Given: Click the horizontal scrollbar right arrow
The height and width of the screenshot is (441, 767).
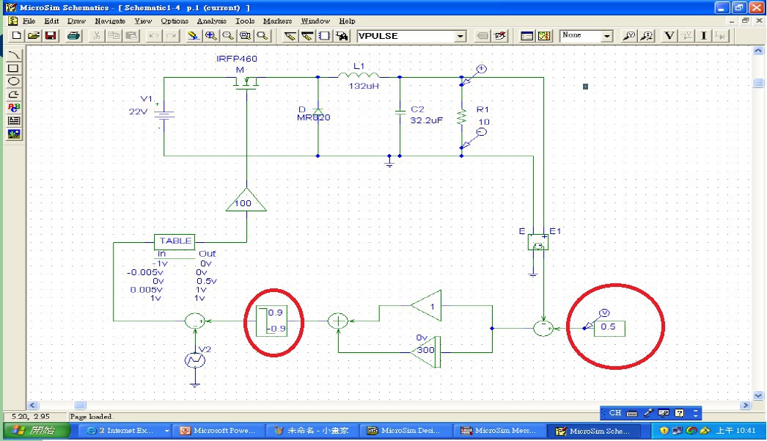Looking at the screenshot, I should [746, 405].
